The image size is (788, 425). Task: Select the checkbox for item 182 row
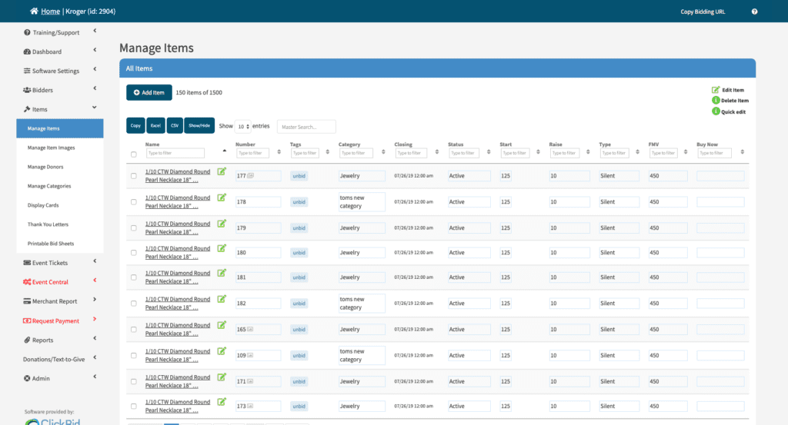tap(134, 304)
